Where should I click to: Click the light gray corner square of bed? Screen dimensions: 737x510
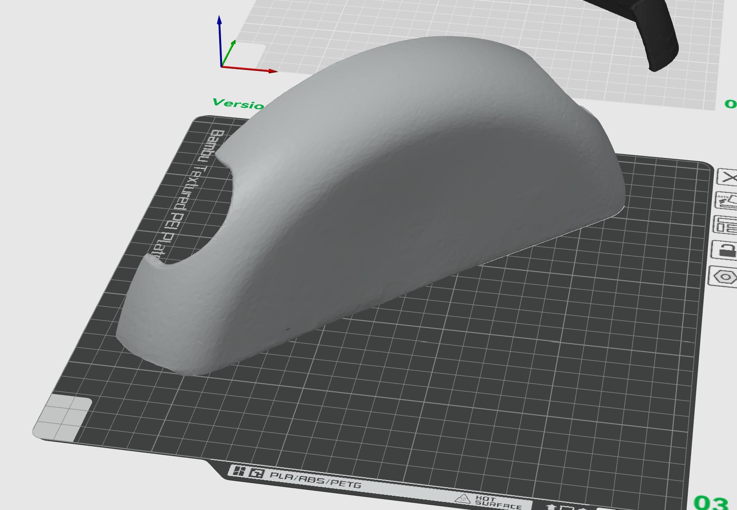click(x=63, y=418)
